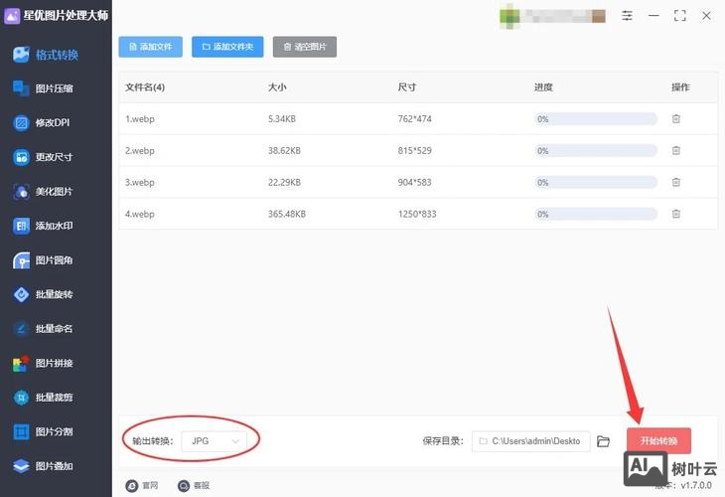Click the save directory path field
Image resolution: width=725 pixels, height=497 pixels.
[530, 441]
